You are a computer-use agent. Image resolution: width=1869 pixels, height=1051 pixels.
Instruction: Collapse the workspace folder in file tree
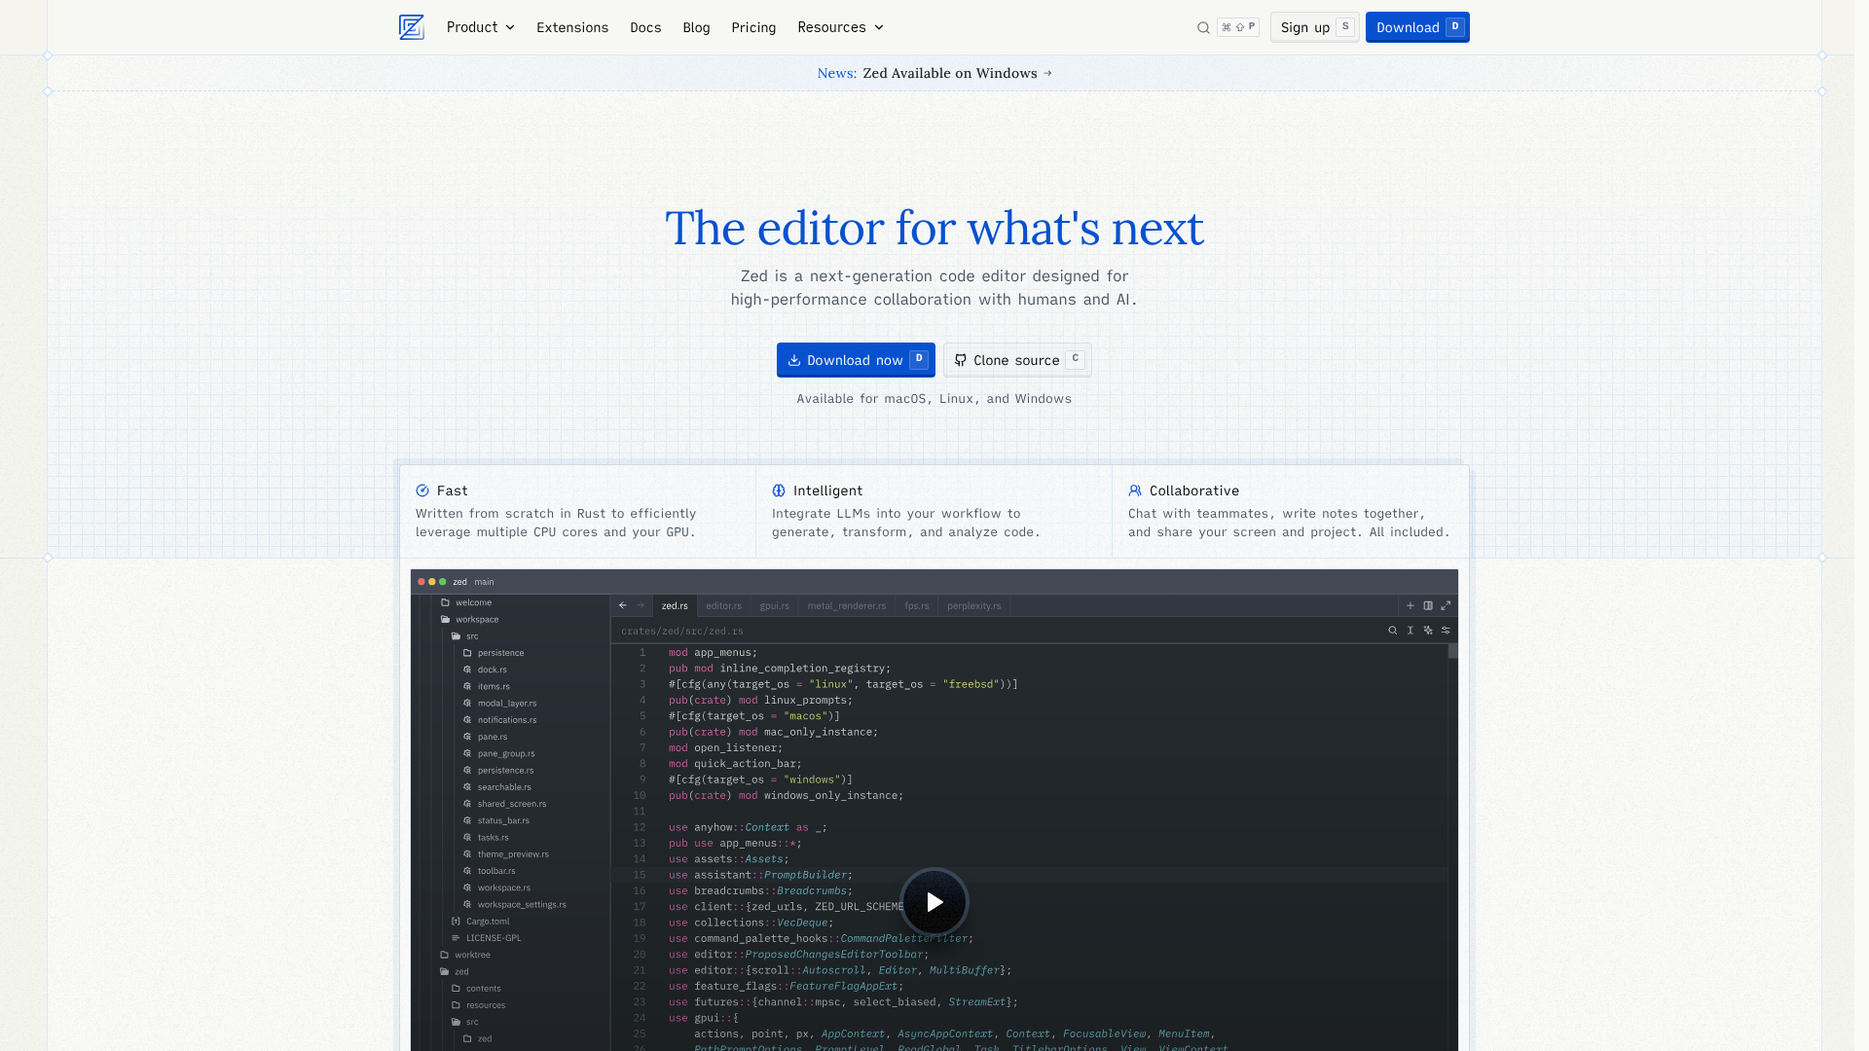pos(476,619)
